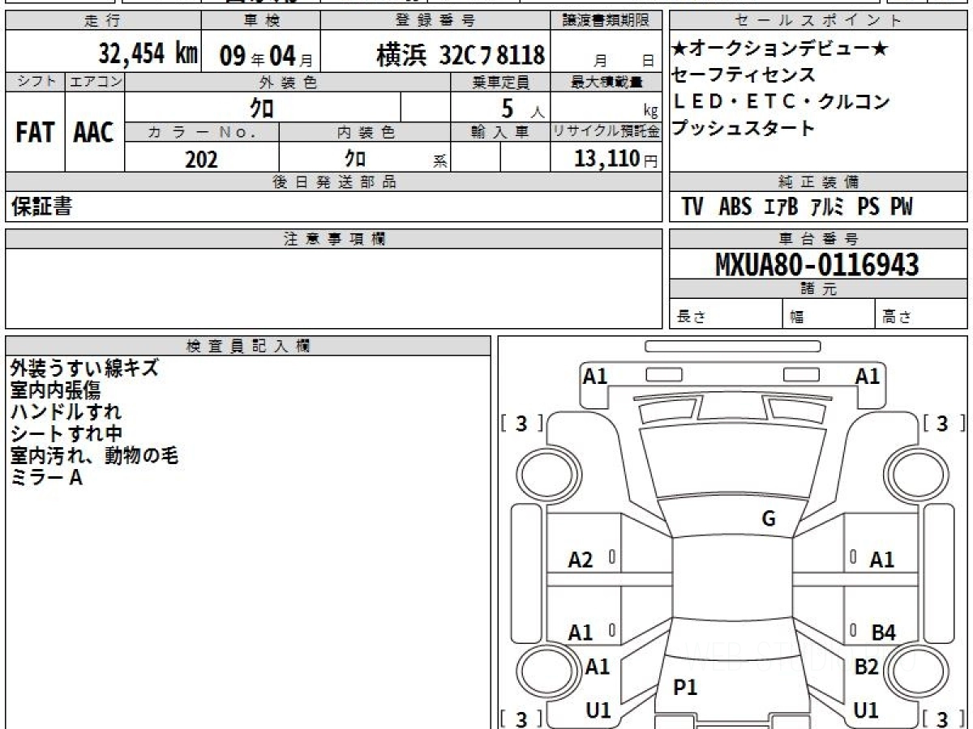Select the 室内内張傷 note
This screenshot has width=973, height=729.
pos(55,390)
